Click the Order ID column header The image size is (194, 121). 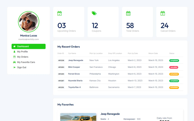60,53
